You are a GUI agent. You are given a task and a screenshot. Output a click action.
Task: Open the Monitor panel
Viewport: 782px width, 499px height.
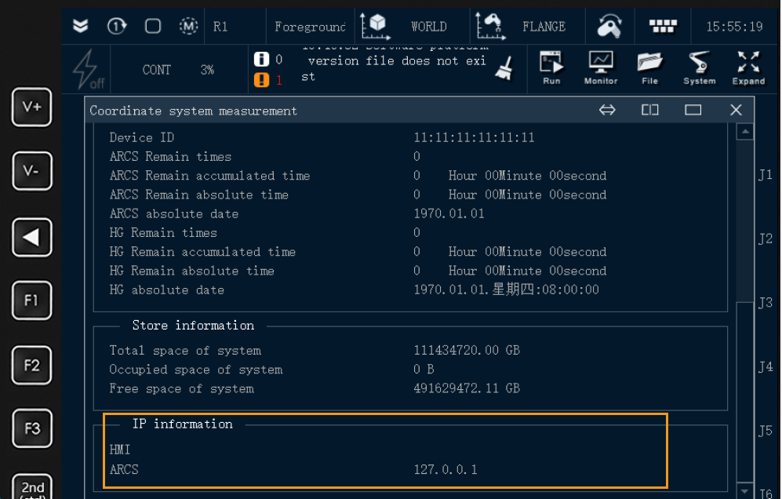(x=600, y=68)
